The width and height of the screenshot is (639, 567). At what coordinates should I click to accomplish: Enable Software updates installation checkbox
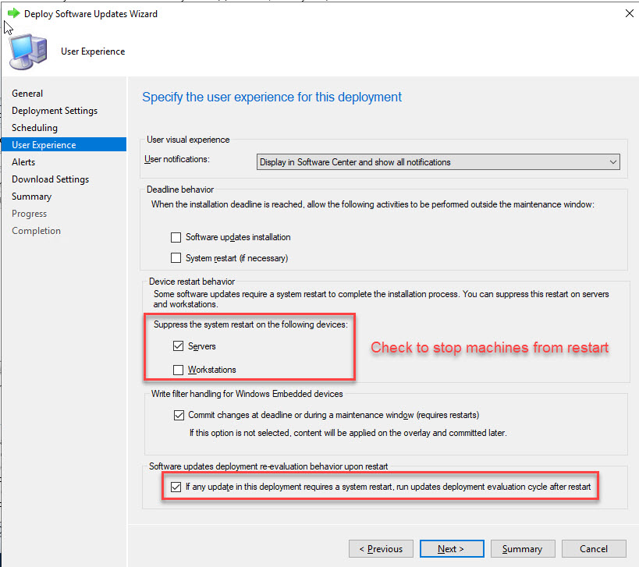pos(176,237)
